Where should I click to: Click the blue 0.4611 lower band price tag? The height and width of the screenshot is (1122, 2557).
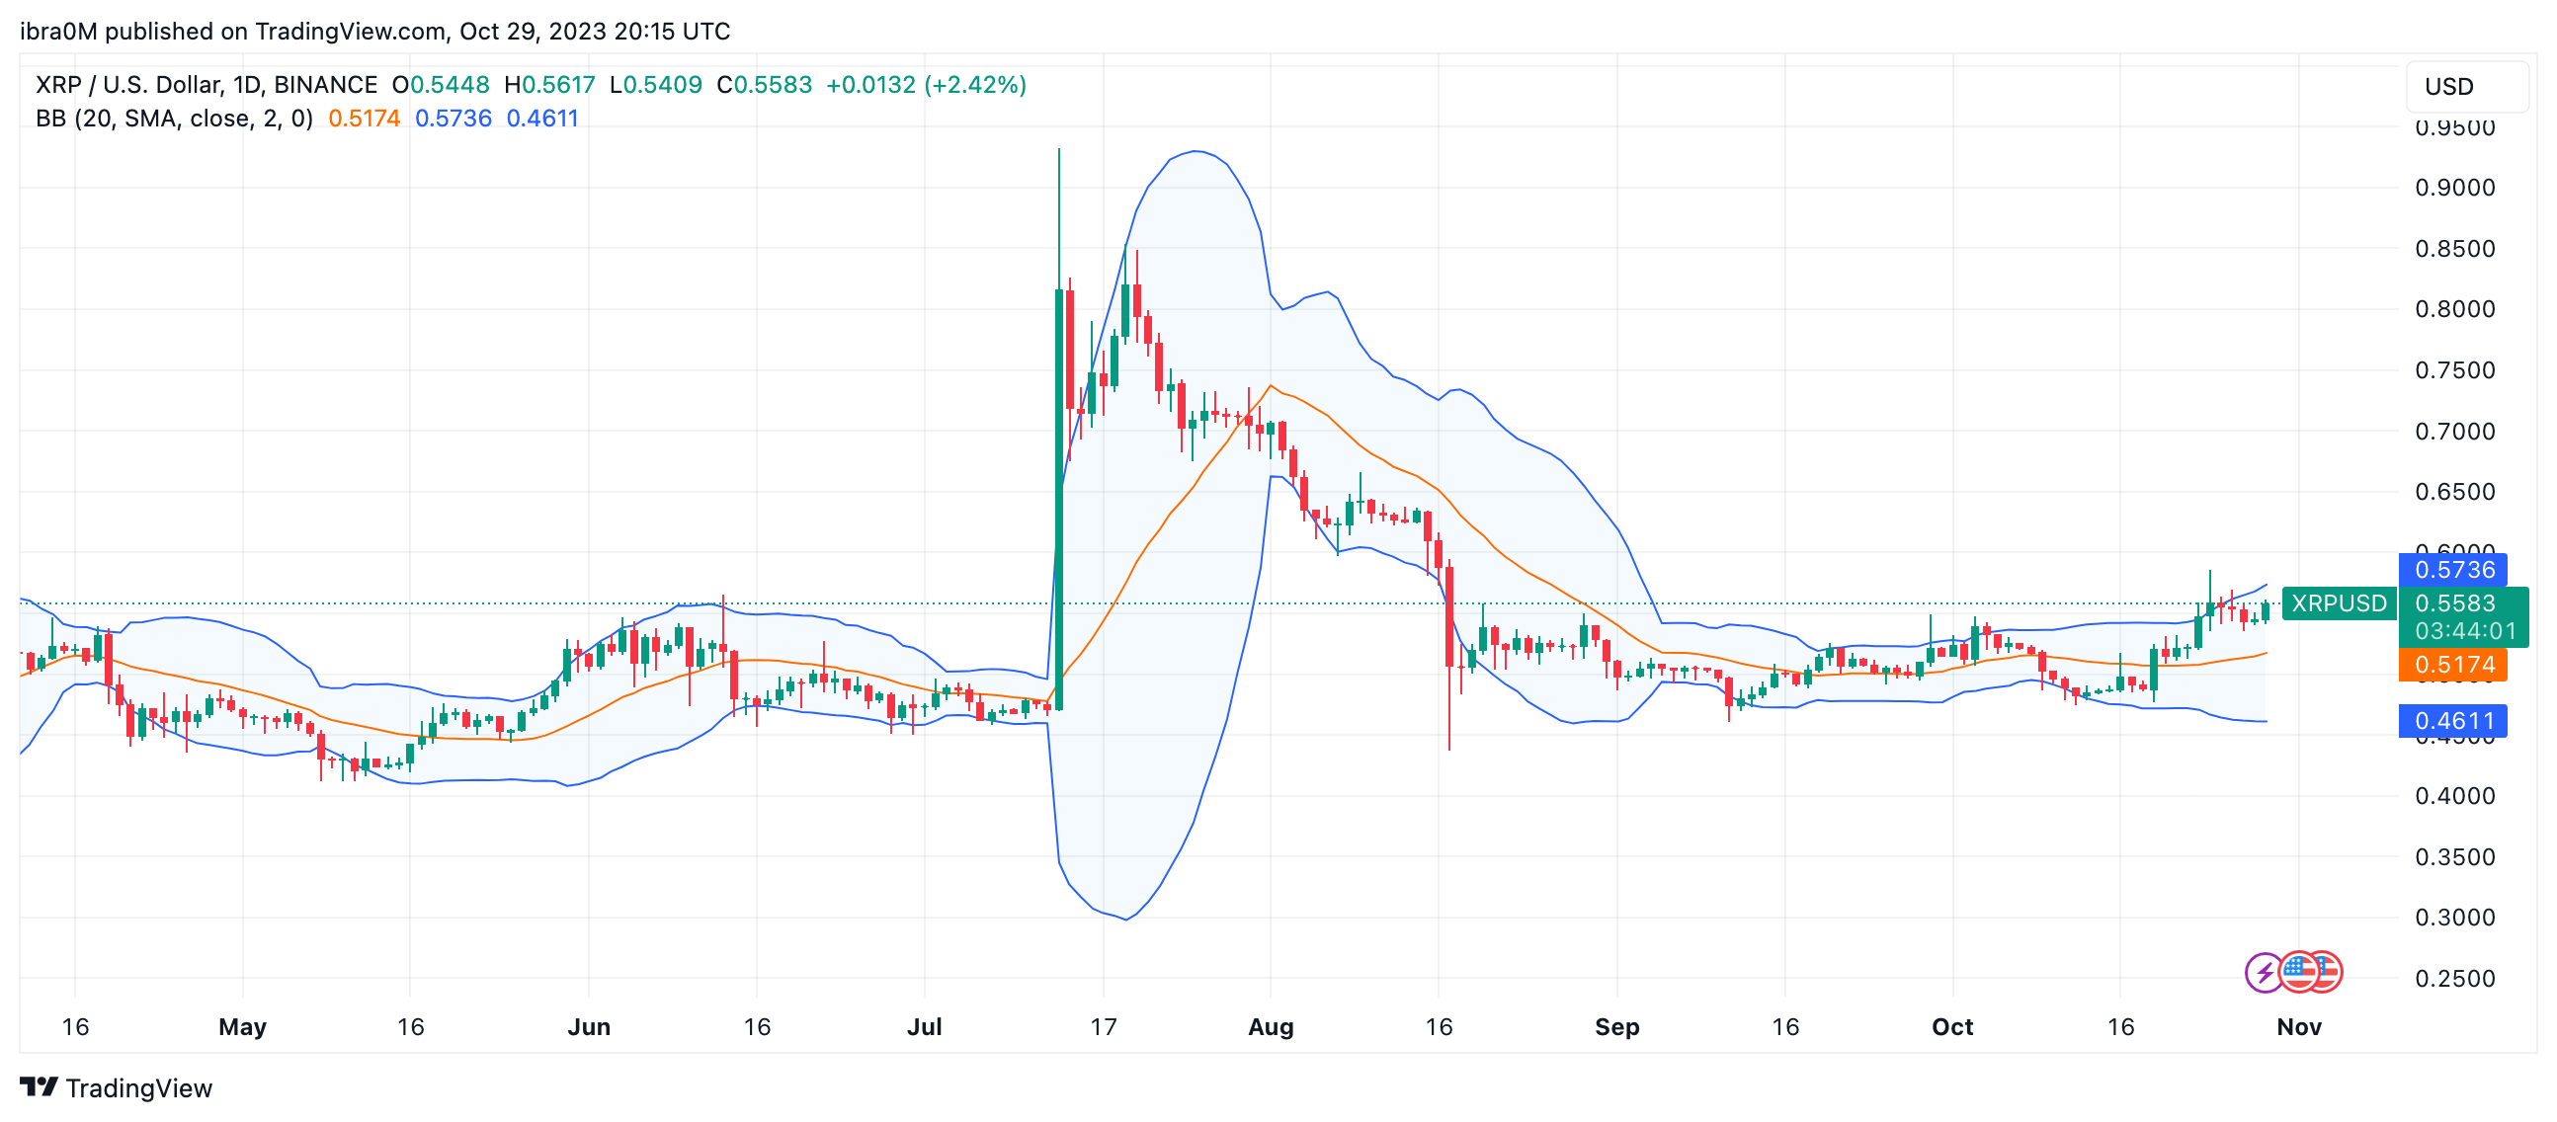2453,721
